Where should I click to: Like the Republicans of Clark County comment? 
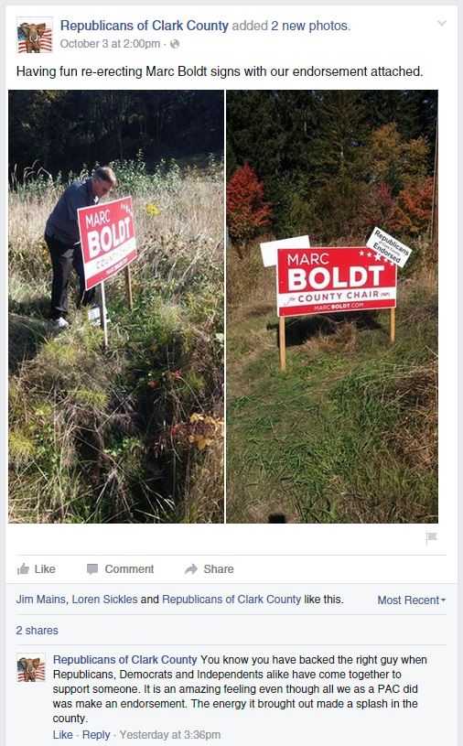pyautogui.click(x=63, y=735)
